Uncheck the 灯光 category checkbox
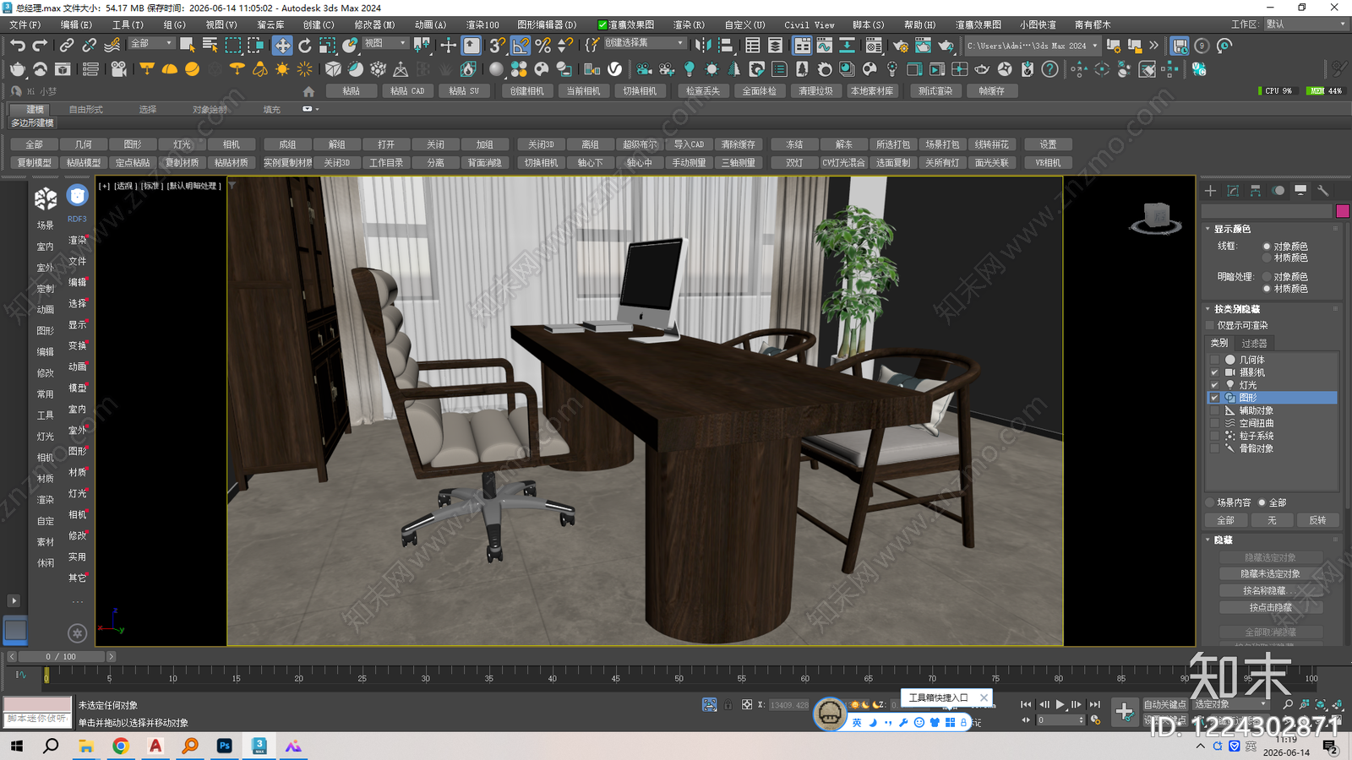The height and width of the screenshot is (760, 1352). (x=1215, y=385)
